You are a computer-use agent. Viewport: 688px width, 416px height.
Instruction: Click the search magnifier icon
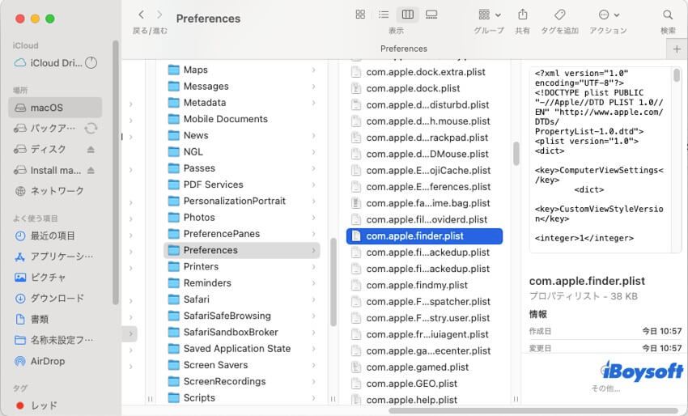point(668,15)
